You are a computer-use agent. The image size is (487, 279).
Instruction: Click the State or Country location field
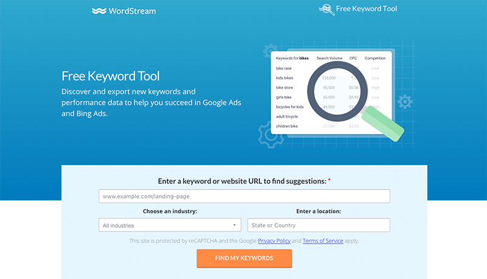pyautogui.click(x=318, y=225)
